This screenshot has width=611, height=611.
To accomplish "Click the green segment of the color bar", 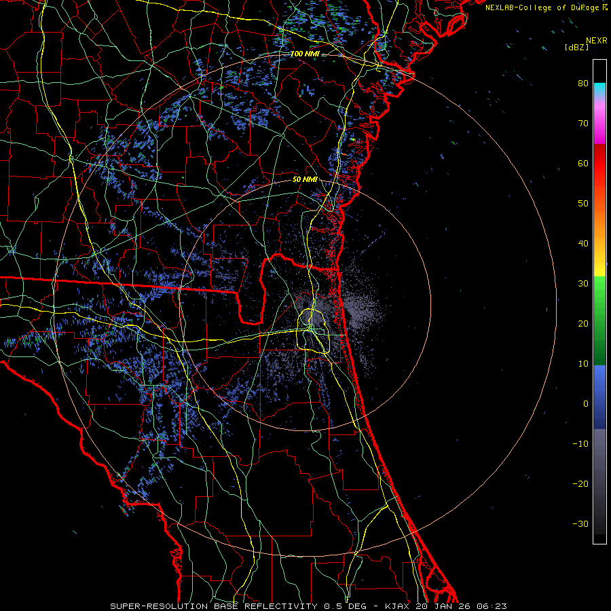I will coord(599,320).
